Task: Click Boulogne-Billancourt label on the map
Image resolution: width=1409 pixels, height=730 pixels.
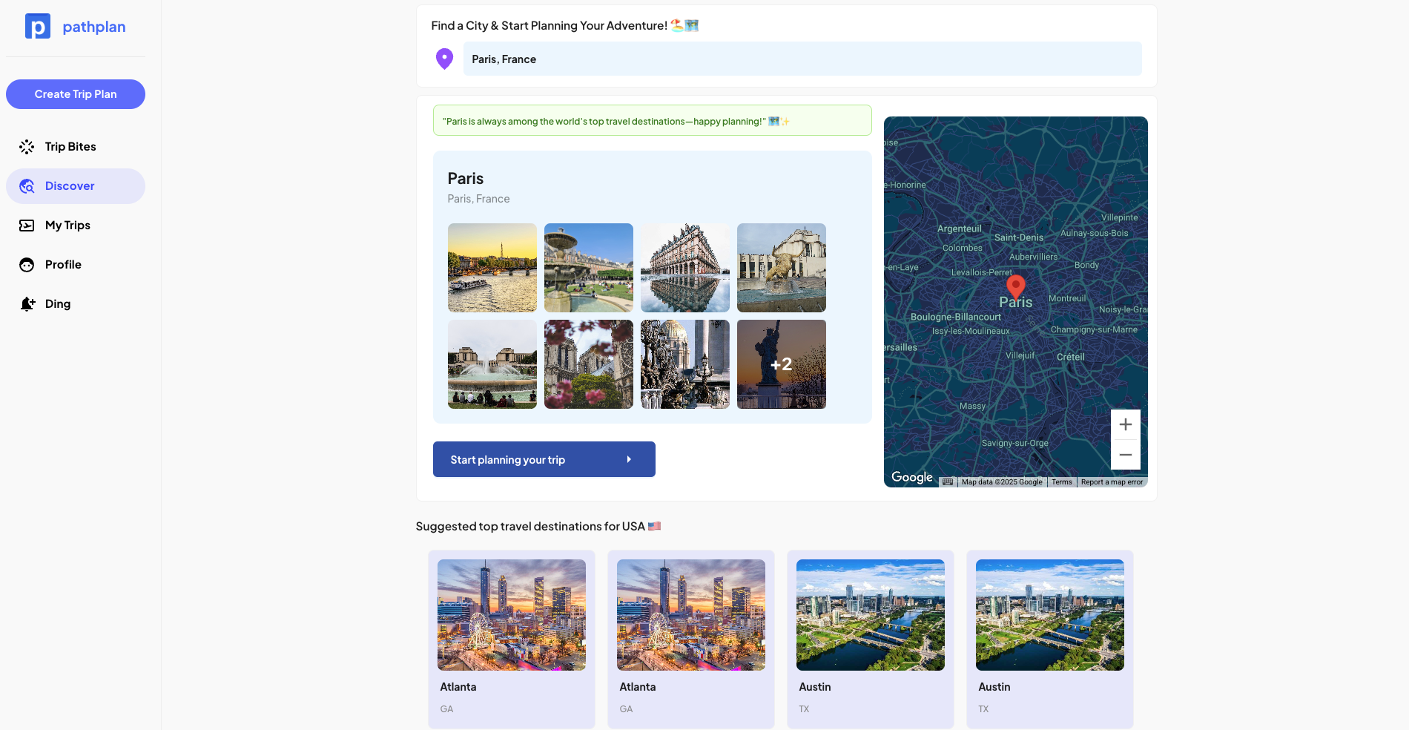Action: pos(956,317)
